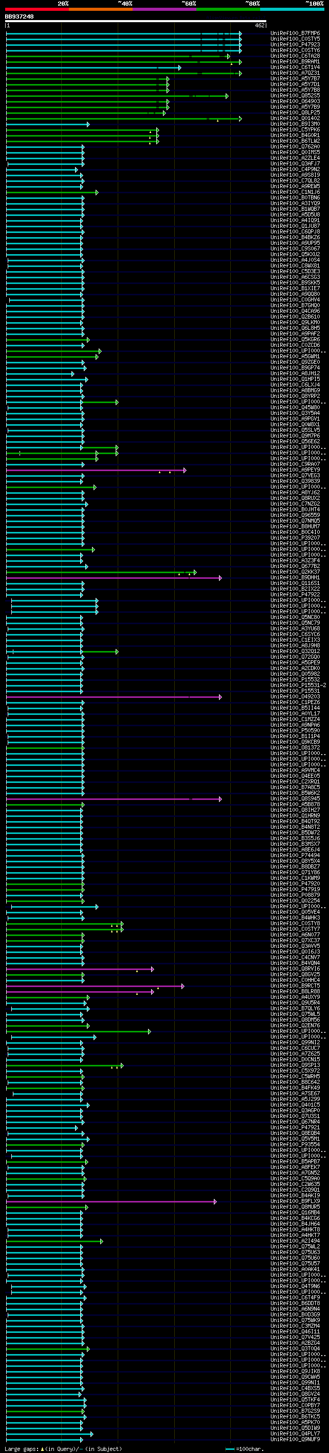Click the label UniRef100_A3IYQ9

click(295, 204)
